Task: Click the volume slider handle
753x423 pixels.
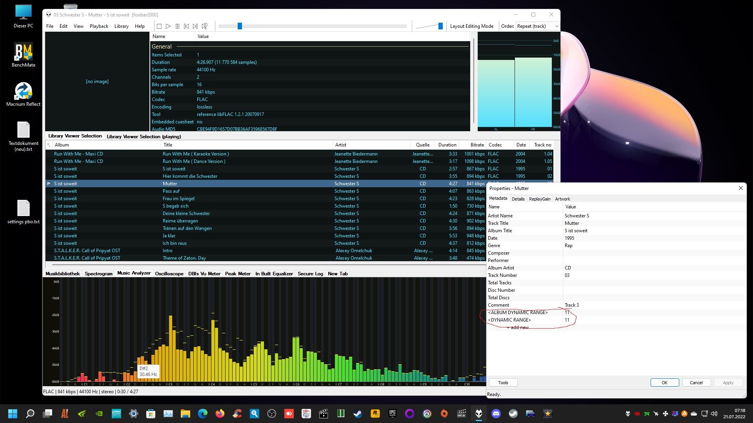Action: (440, 26)
